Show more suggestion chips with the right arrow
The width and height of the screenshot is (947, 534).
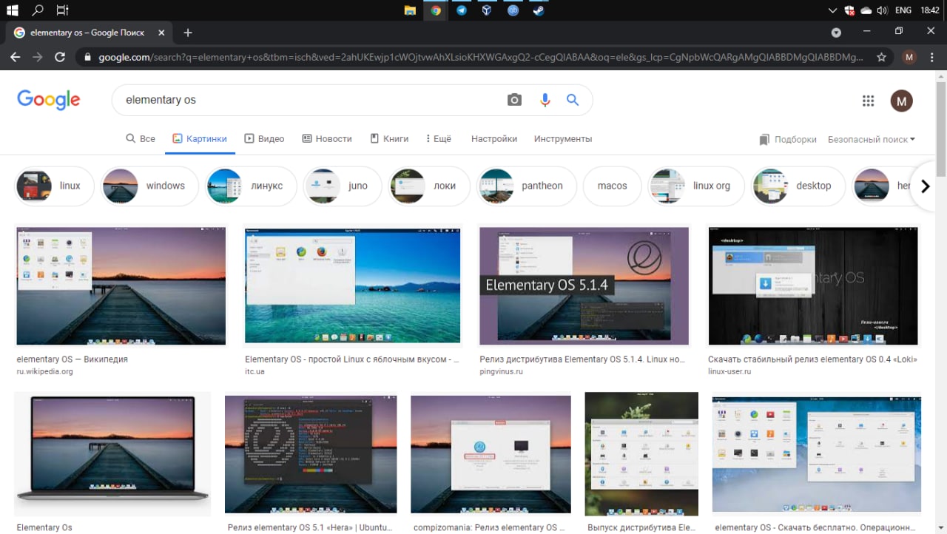(925, 186)
